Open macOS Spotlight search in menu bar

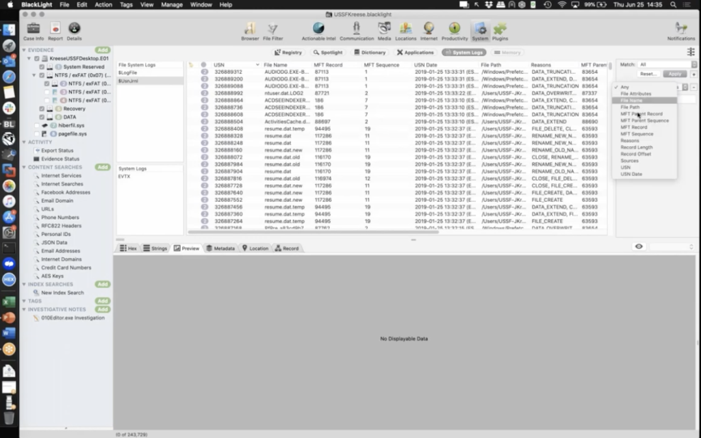[x=674, y=5]
